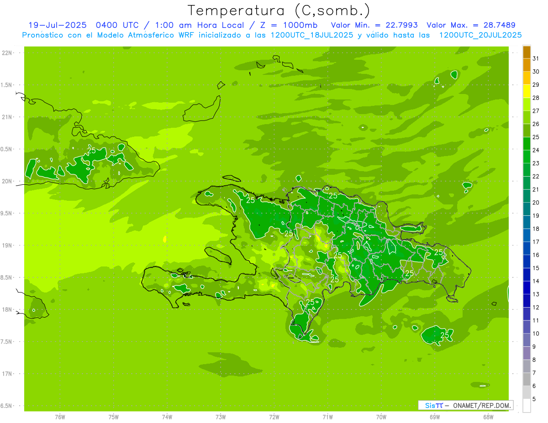Select the '1200UTC_18JUL2025' initialization time text
This screenshot has width=548, height=423.
(311, 35)
